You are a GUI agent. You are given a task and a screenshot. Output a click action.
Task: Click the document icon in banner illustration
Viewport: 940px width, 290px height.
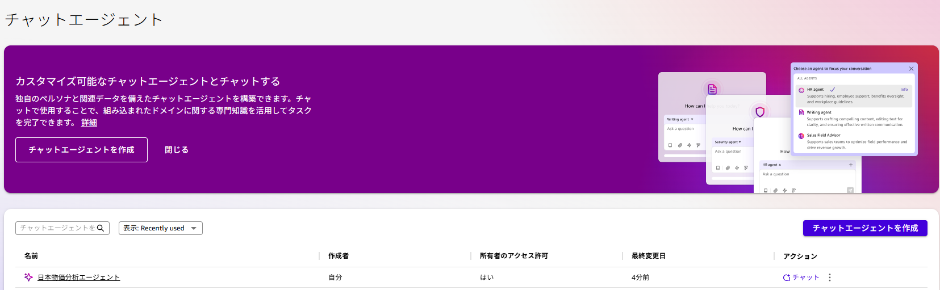[x=712, y=89]
